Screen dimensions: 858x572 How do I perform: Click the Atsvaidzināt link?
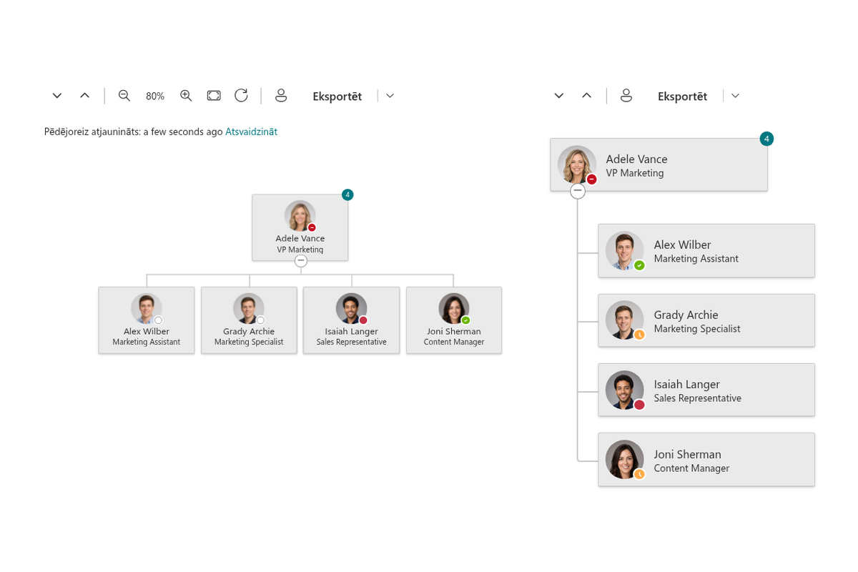point(251,132)
